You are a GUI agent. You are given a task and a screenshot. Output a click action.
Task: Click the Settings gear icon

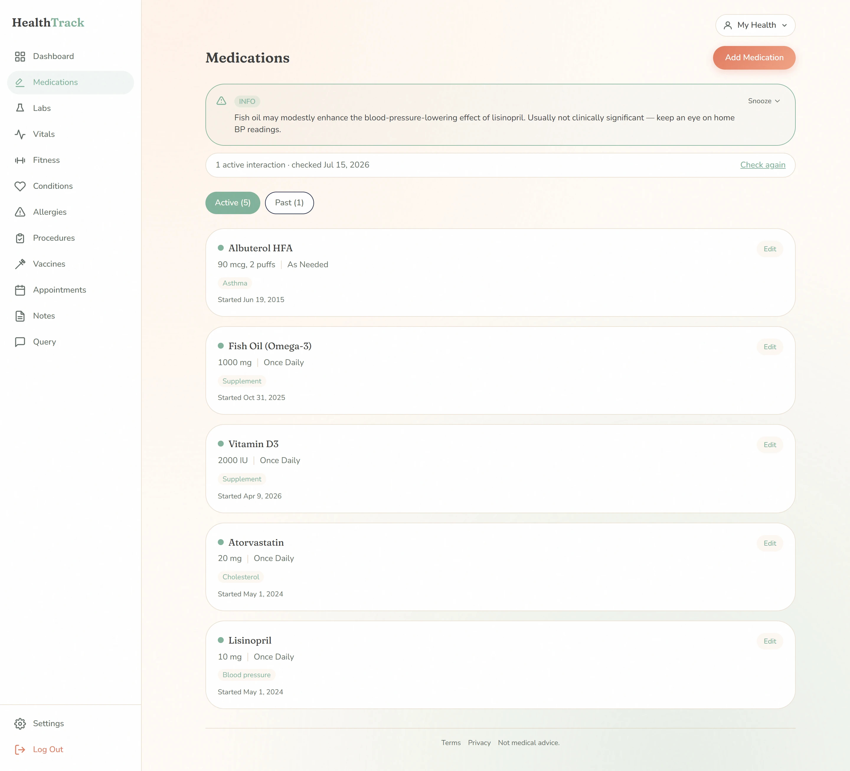click(20, 724)
